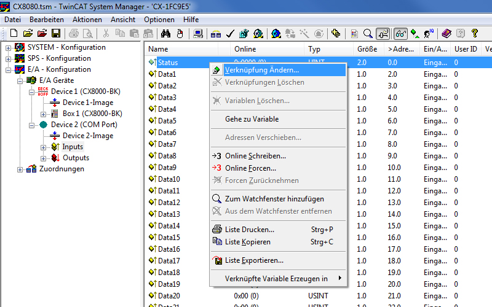The image size is (492, 307).
Task: Click the yellow question mark Help icon
Action: [x=474, y=33]
